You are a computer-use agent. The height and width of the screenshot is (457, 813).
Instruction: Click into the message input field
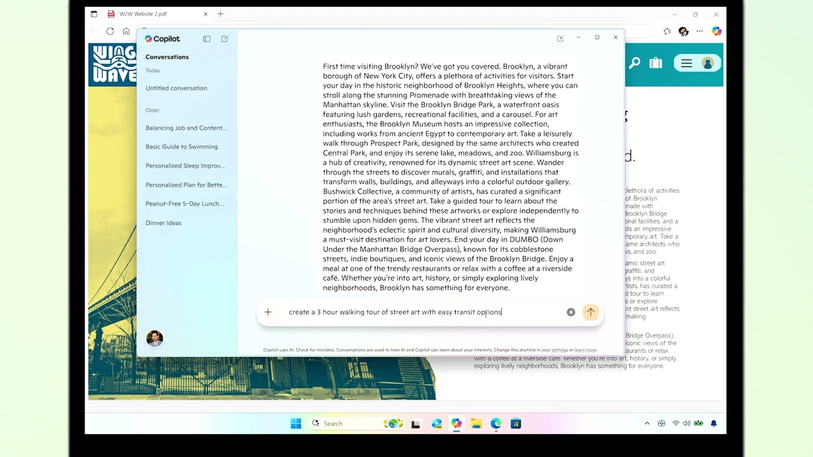419,312
